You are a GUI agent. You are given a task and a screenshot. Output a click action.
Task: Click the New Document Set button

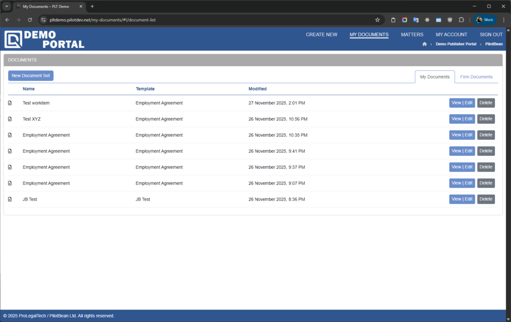click(x=30, y=75)
